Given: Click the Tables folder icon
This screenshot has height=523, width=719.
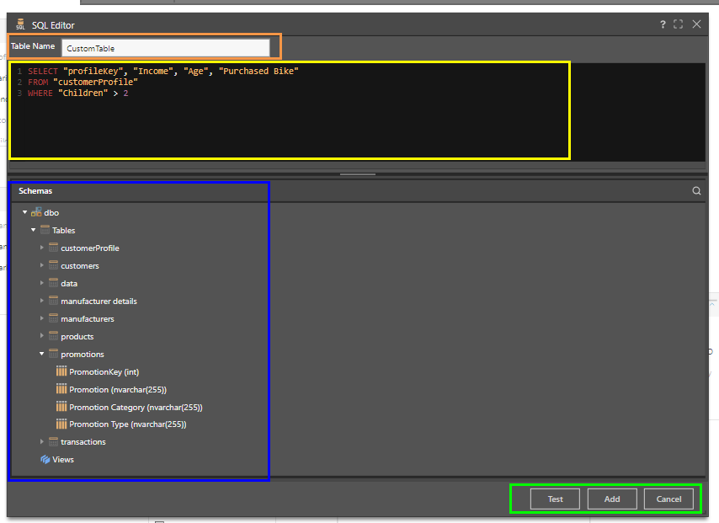Looking at the screenshot, I should (45, 231).
